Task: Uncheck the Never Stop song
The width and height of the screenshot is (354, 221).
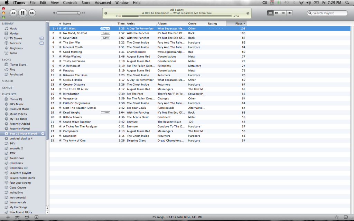Action: tap(60, 38)
